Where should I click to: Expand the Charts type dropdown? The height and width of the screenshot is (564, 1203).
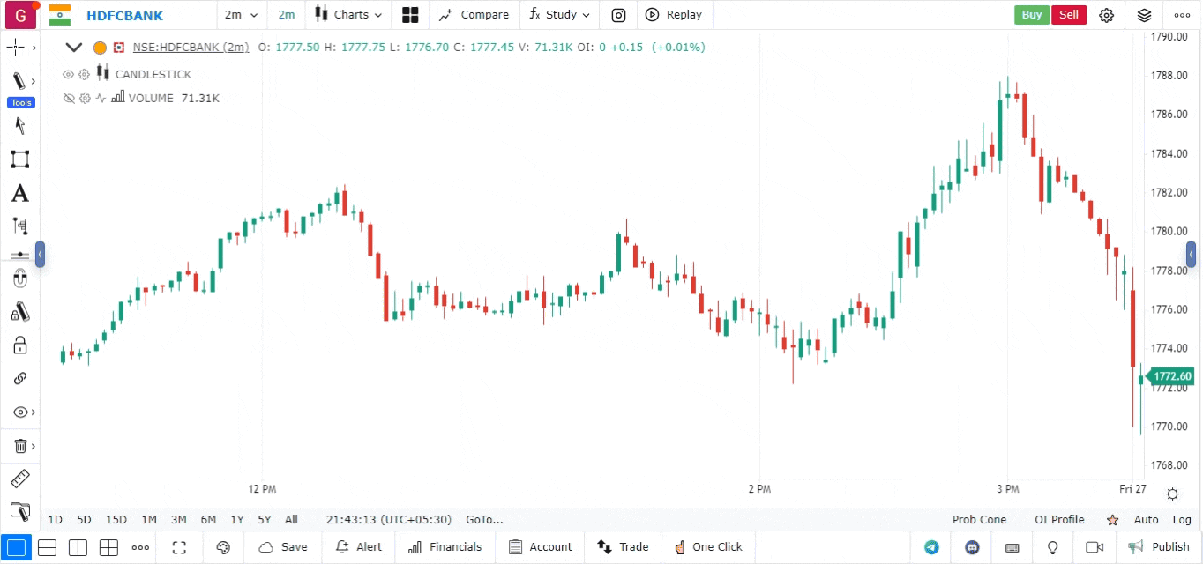coord(349,15)
